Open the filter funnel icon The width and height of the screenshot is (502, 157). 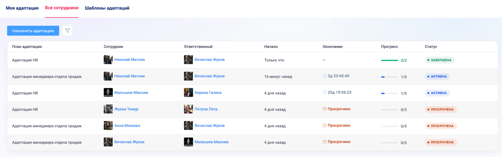(67, 31)
